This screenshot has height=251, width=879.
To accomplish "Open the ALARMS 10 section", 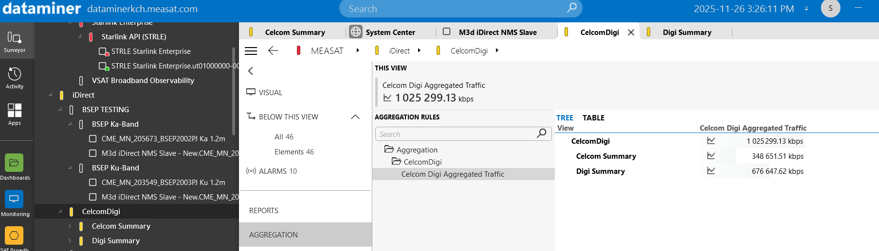I will (277, 171).
